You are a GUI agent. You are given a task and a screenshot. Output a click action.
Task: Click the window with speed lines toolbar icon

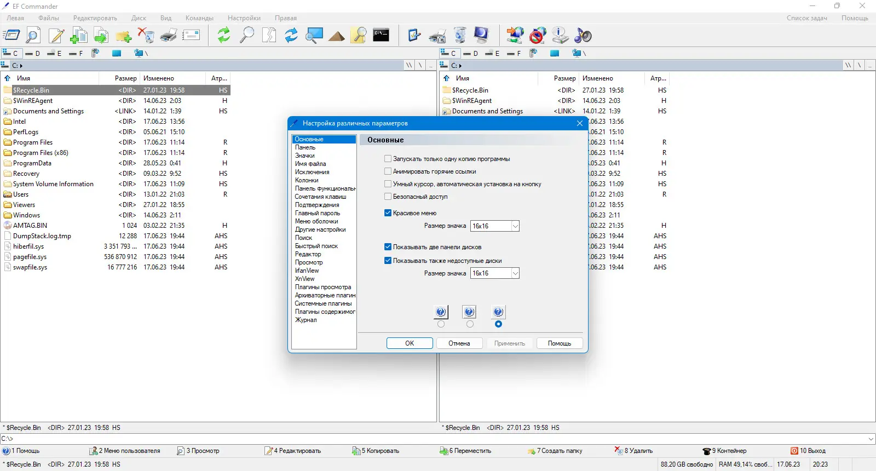pyautogui.click(x=11, y=36)
